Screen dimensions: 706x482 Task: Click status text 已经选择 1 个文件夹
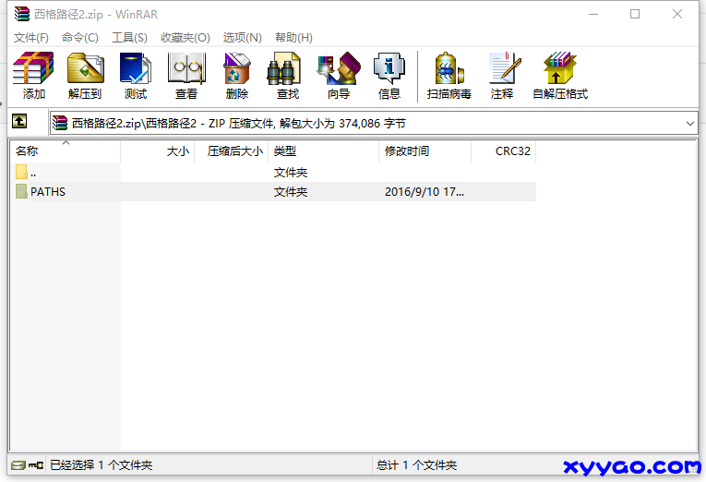101,464
